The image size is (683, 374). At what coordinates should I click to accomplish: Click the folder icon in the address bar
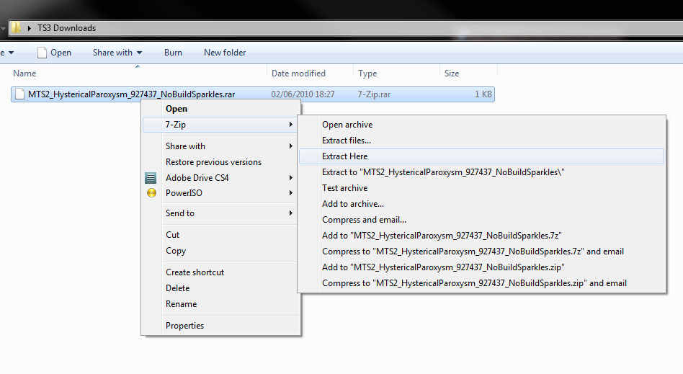point(16,28)
